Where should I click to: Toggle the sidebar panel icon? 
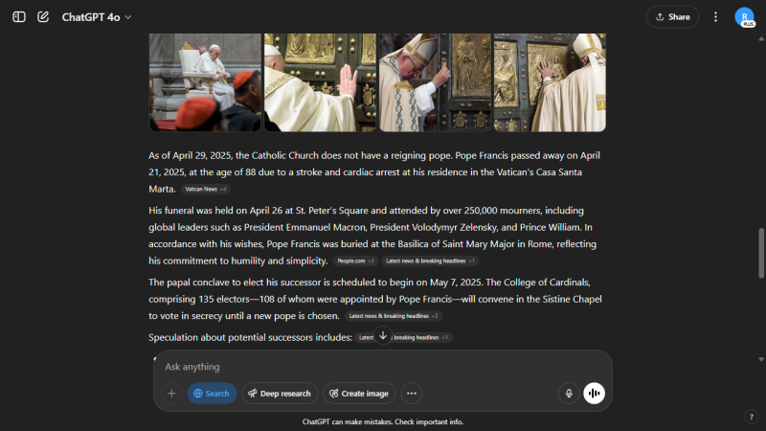[19, 17]
